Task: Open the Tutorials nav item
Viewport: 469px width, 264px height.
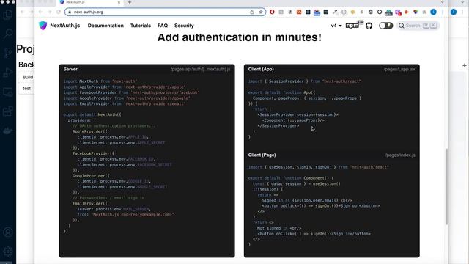Action: tap(141, 26)
